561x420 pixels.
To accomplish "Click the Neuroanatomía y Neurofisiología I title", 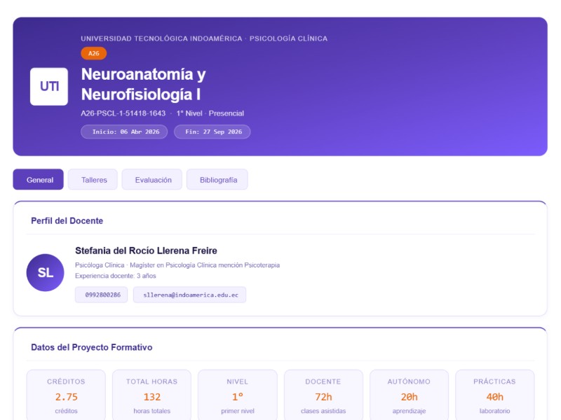I will 144,84.
